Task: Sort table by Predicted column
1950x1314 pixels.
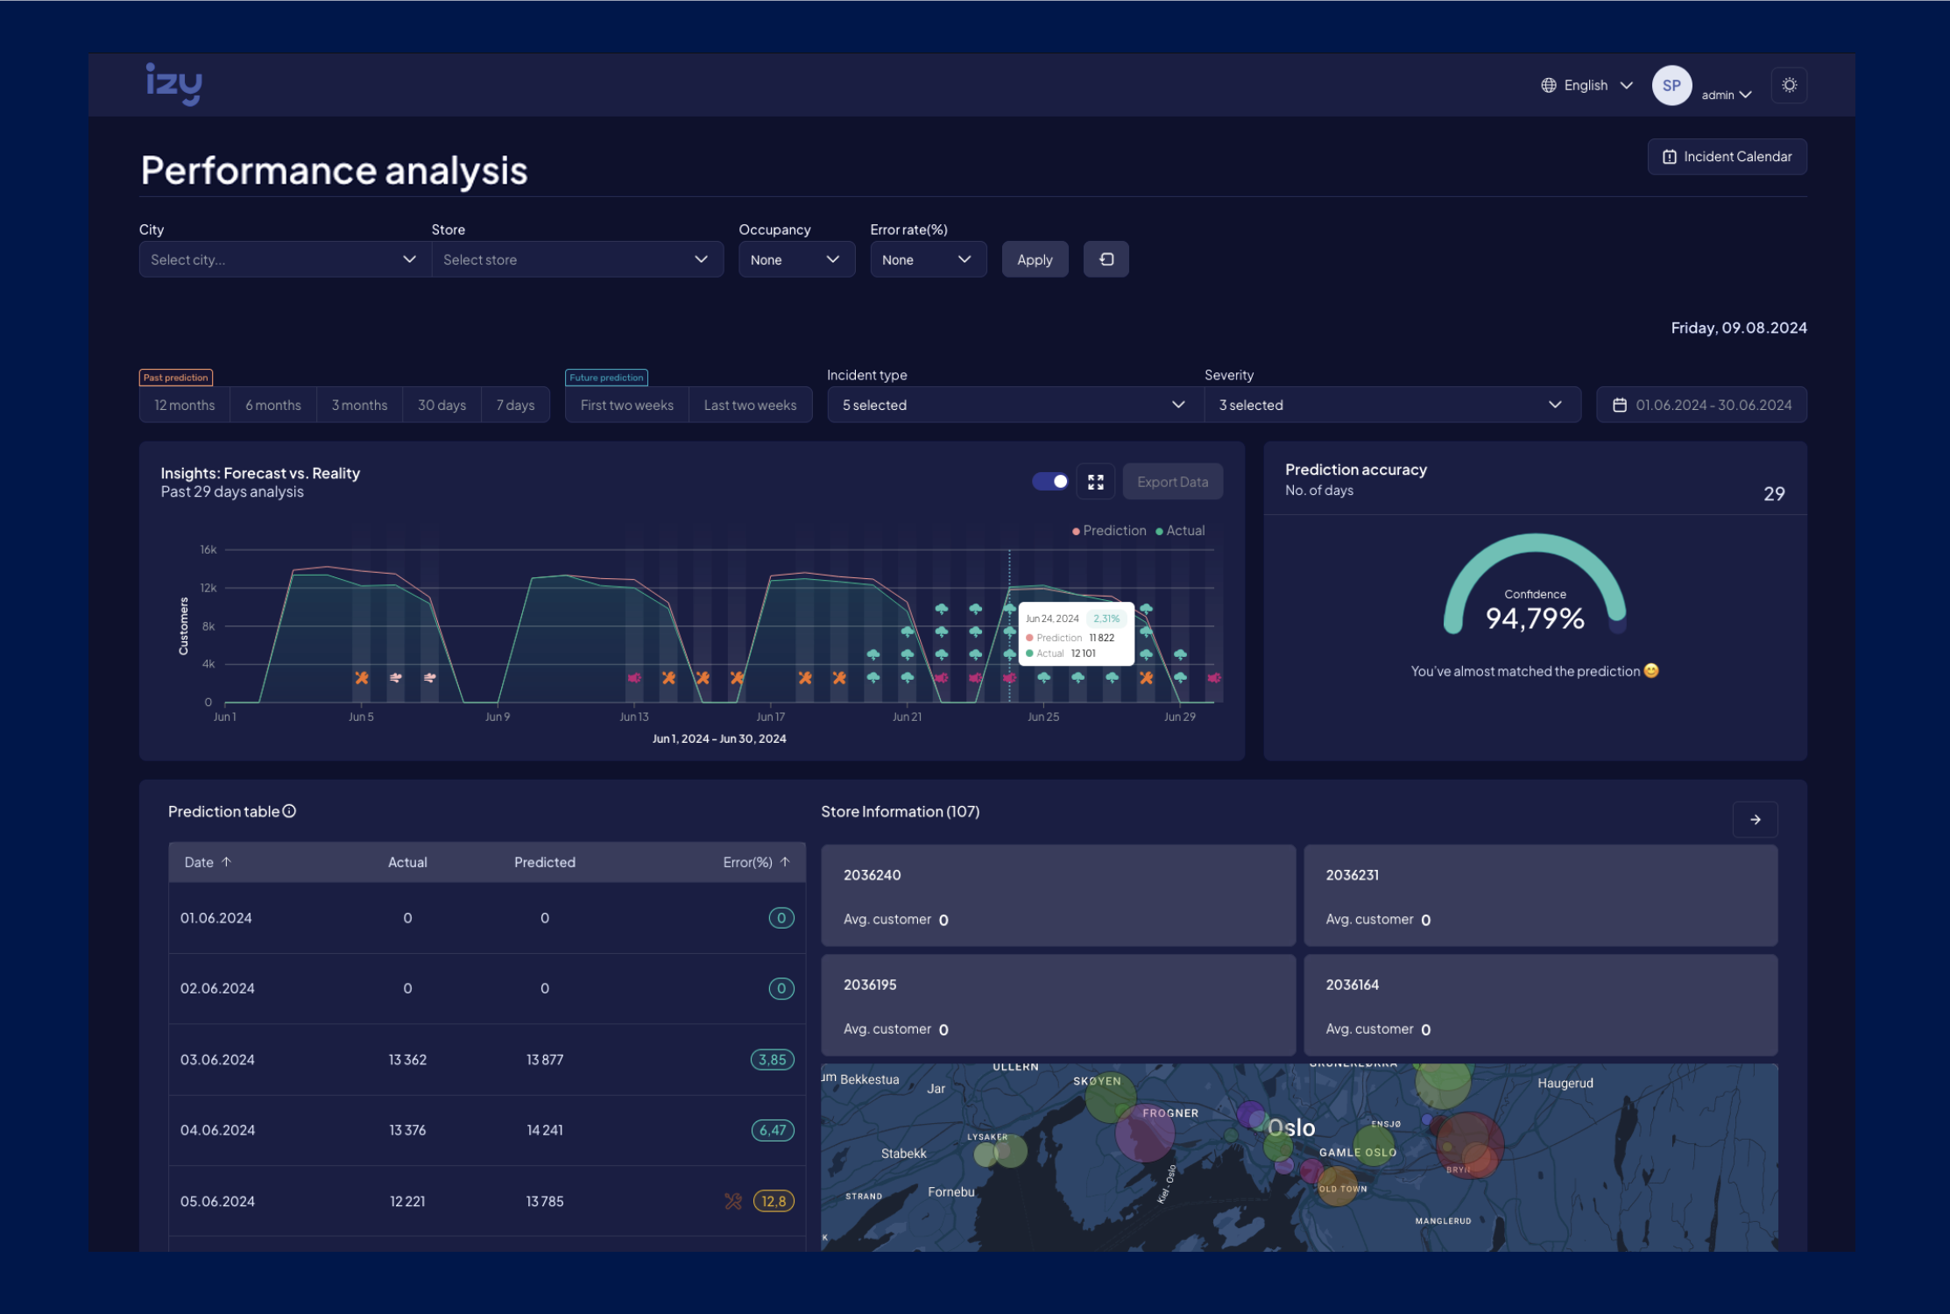Action: coord(545,862)
